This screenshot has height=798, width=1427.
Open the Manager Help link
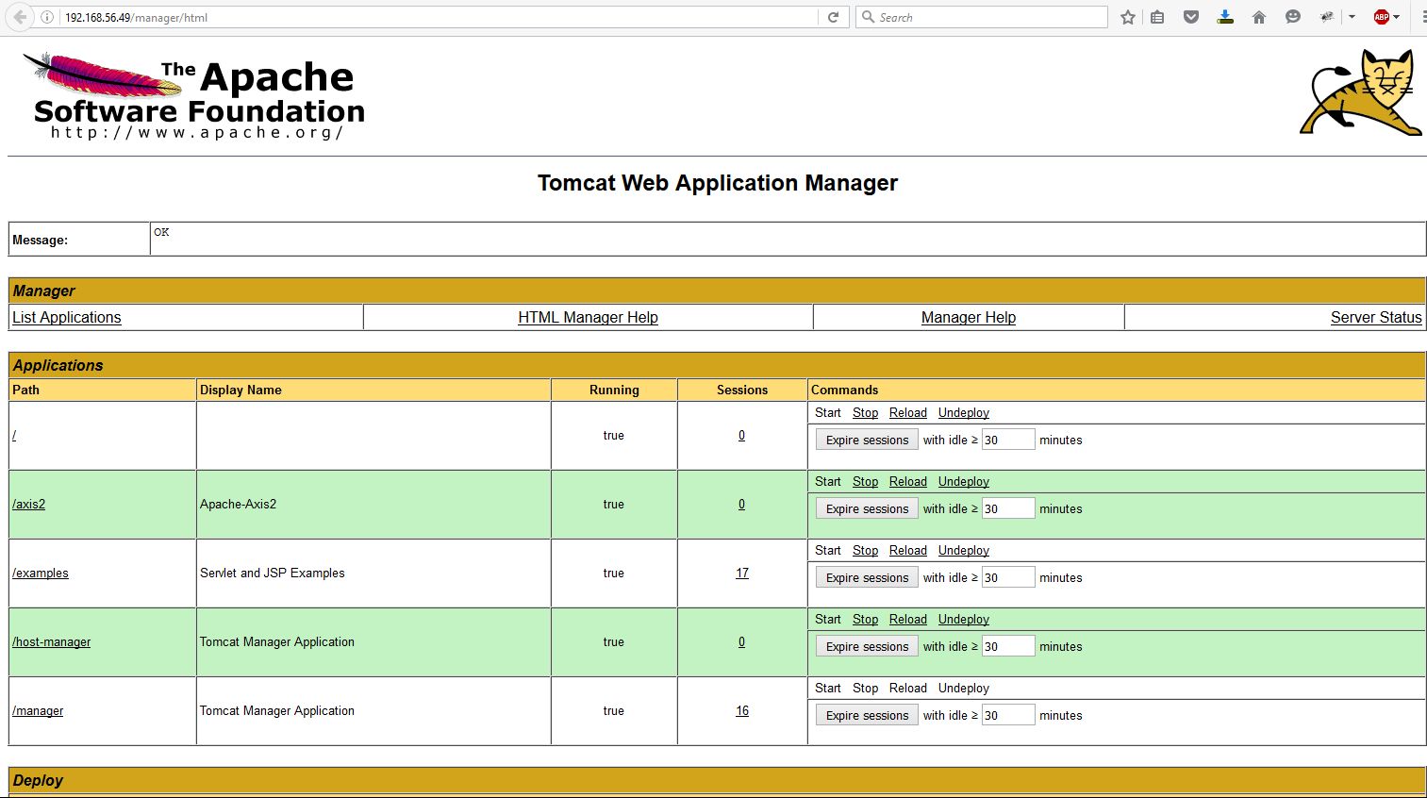[x=969, y=318]
